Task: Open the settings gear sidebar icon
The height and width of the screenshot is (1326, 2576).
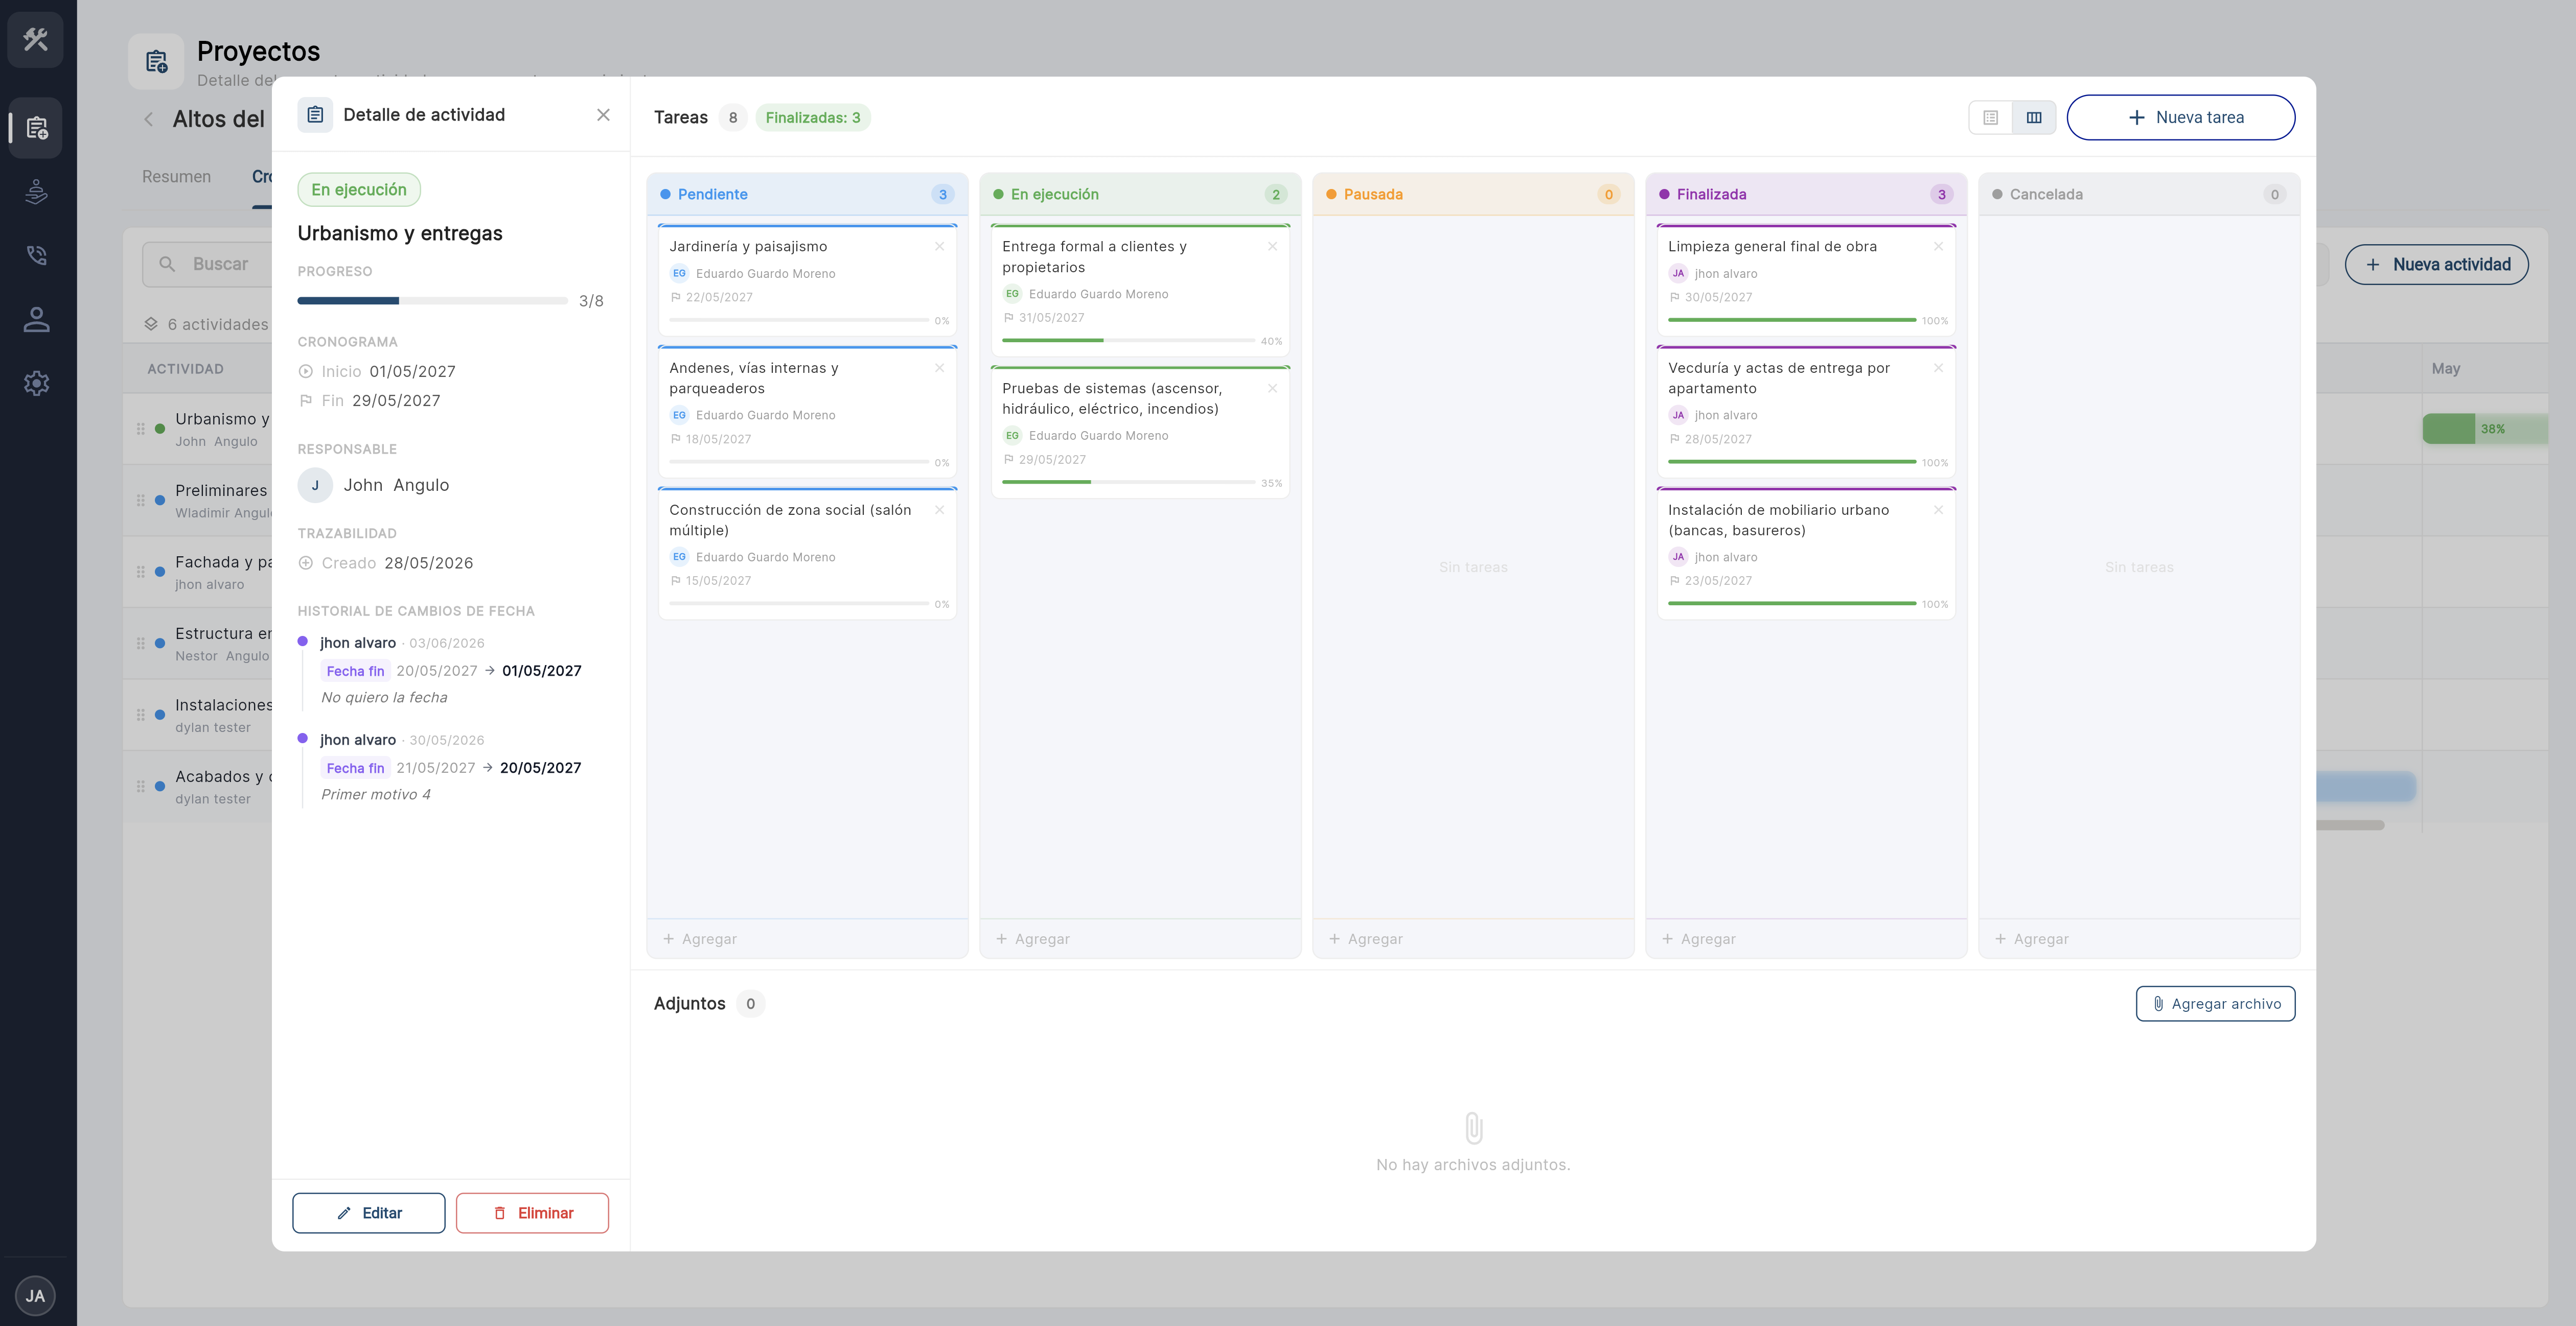Action: click(36, 383)
